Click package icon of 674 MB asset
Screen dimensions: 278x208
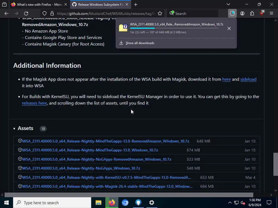[20, 150]
